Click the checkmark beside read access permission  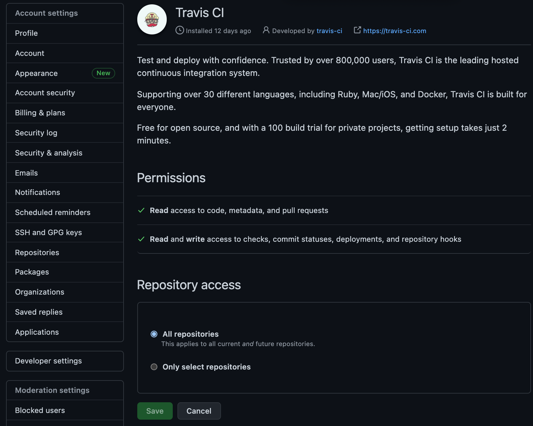pos(141,210)
